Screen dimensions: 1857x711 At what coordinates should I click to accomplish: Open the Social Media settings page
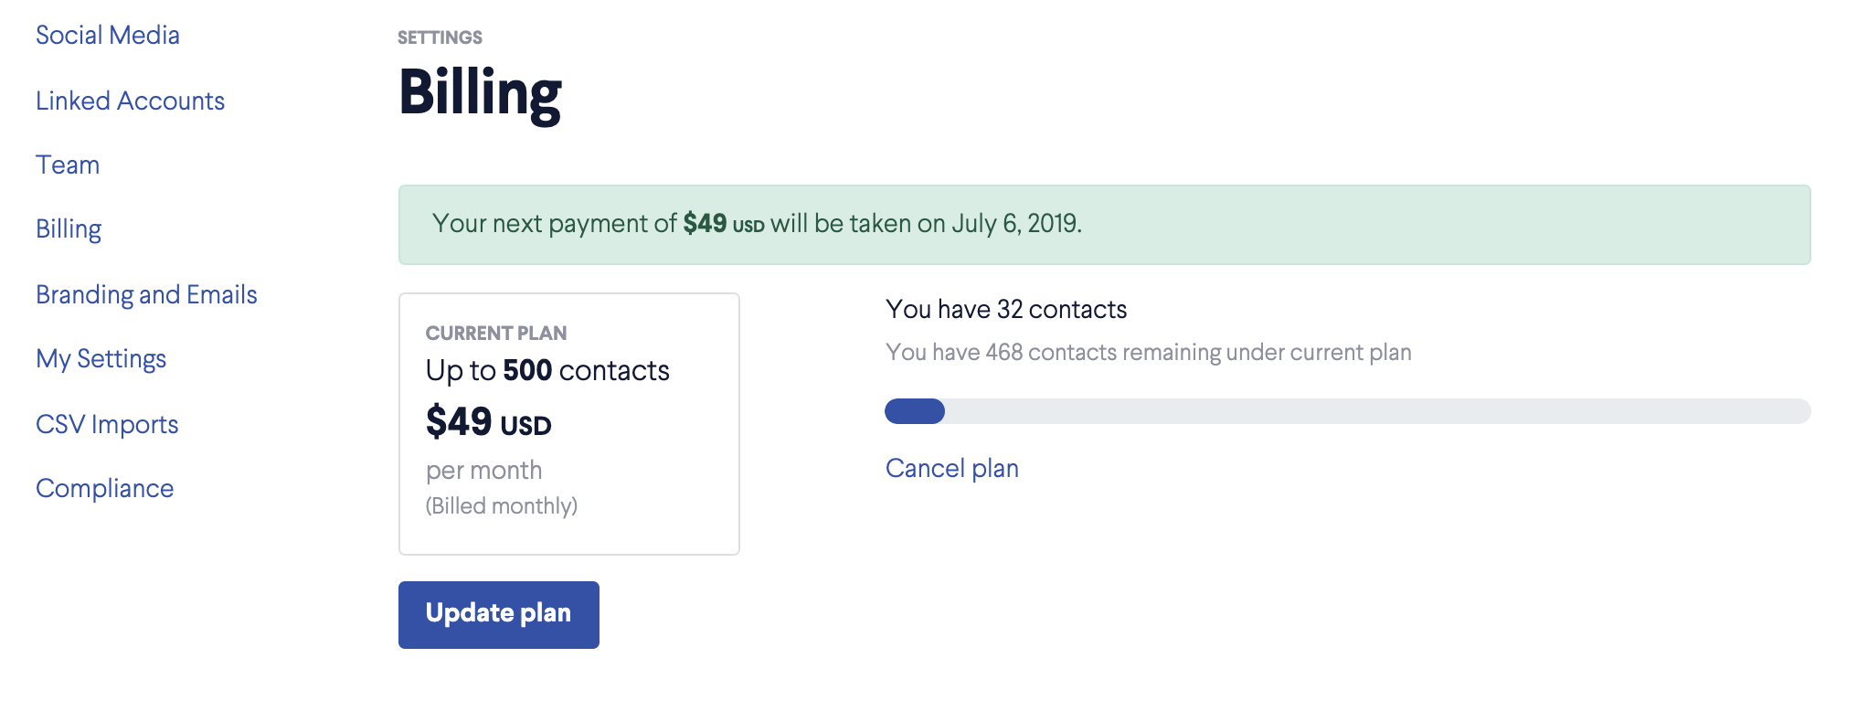[x=108, y=36]
